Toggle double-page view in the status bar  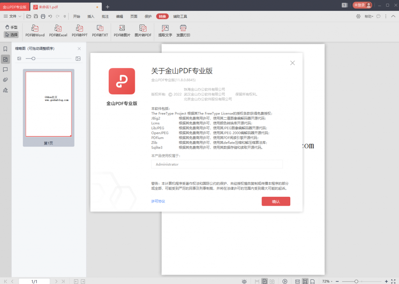pos(272,281)
